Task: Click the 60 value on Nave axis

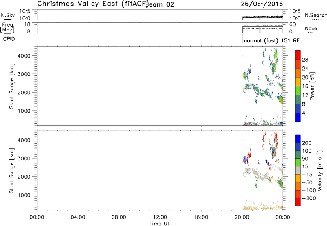Action: point(292,24)
